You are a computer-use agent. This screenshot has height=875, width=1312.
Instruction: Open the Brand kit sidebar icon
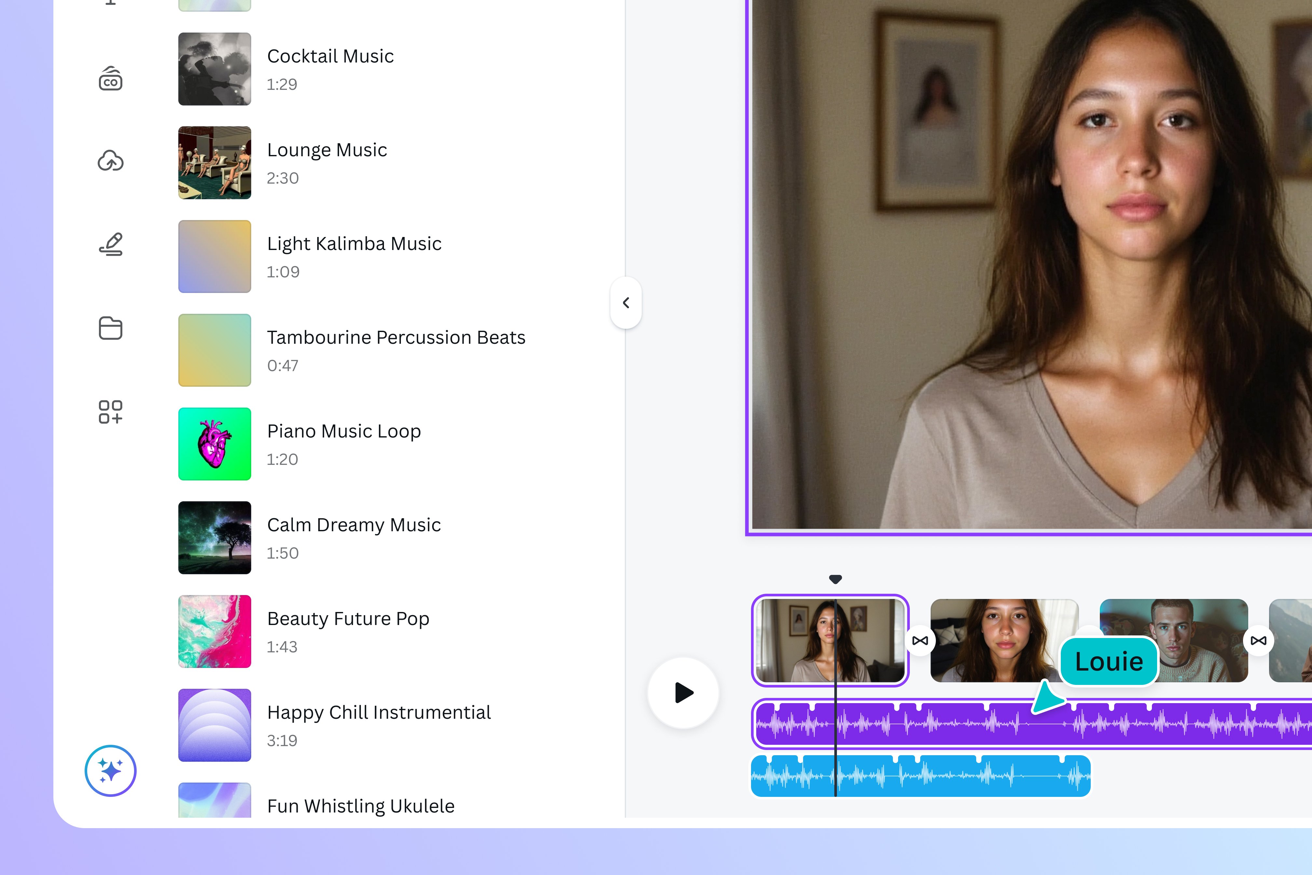click(x=110, y=79)
